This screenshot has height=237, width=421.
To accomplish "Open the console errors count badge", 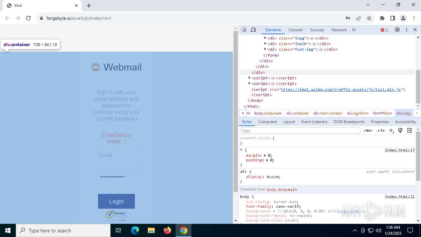I will [384, 30].
